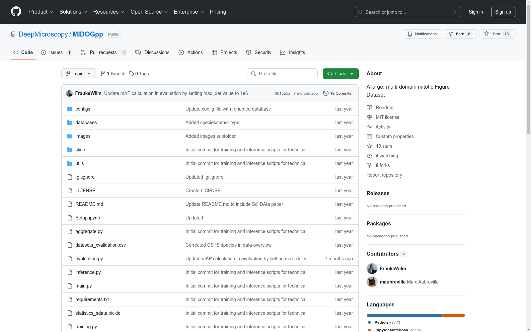
Task: Click the 1 Branch link
Action: tap(113, 74)
